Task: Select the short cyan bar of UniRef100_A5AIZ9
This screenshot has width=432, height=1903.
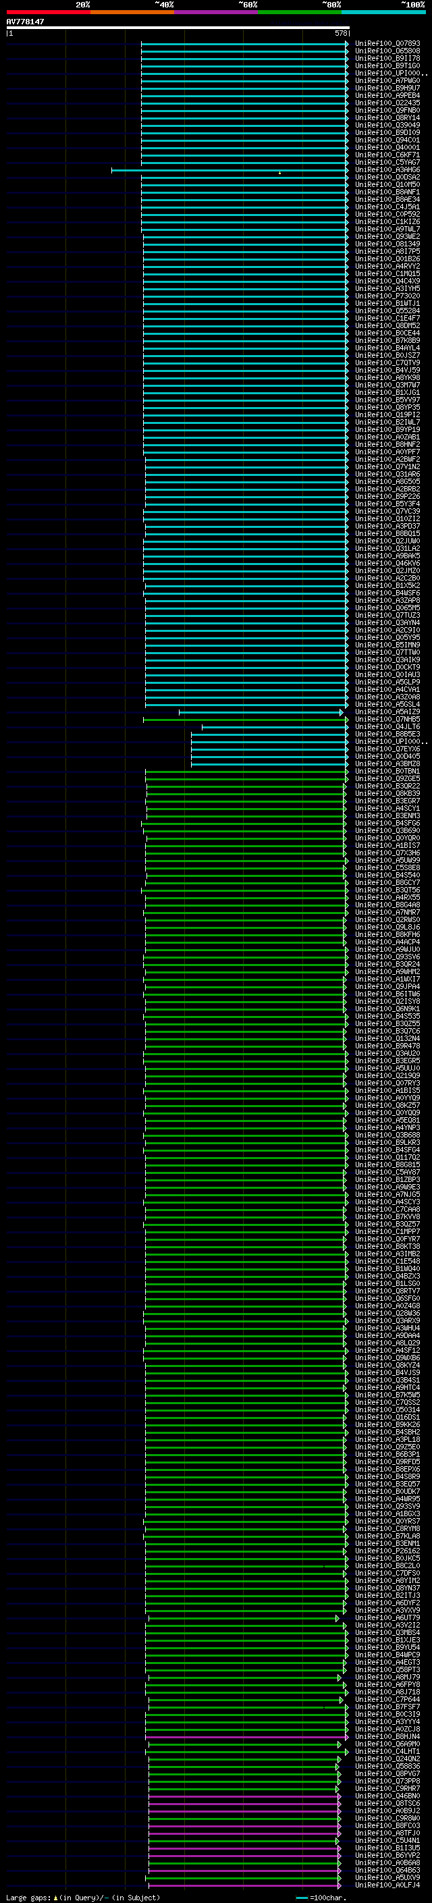Action: coord(261,712)
